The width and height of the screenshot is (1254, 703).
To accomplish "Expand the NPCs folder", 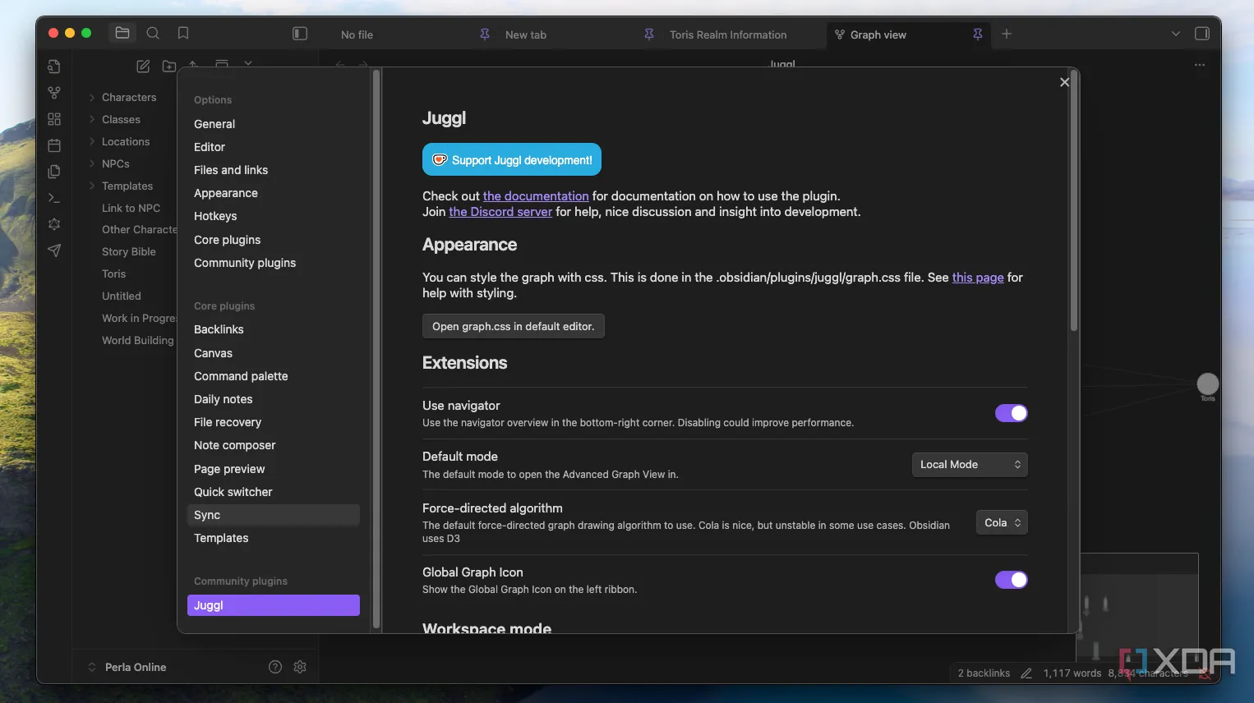I will [92, 164].
